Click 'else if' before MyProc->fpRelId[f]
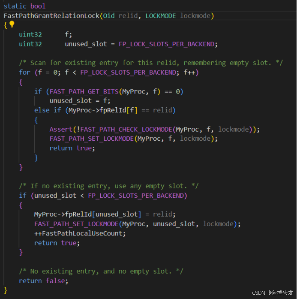Screen dimensions: 297x299 [x=48, y=110]
